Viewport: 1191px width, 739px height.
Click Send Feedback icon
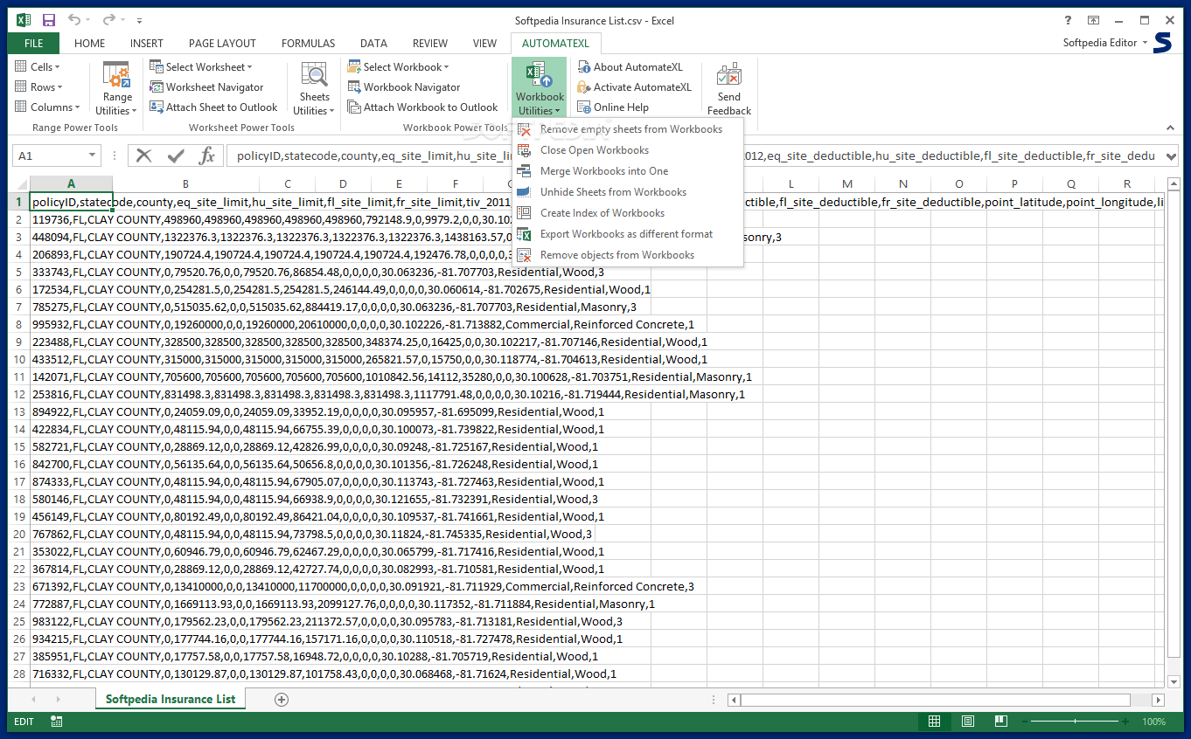[729, 88]
